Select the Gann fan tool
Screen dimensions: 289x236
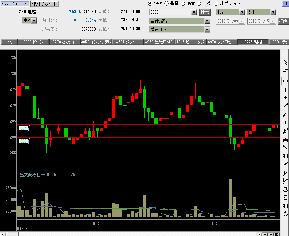[285, 173]
